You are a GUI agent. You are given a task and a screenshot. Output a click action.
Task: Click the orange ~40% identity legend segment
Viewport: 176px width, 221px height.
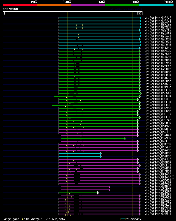[54, 5]
